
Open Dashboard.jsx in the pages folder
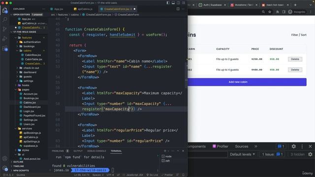pos(31,107)
